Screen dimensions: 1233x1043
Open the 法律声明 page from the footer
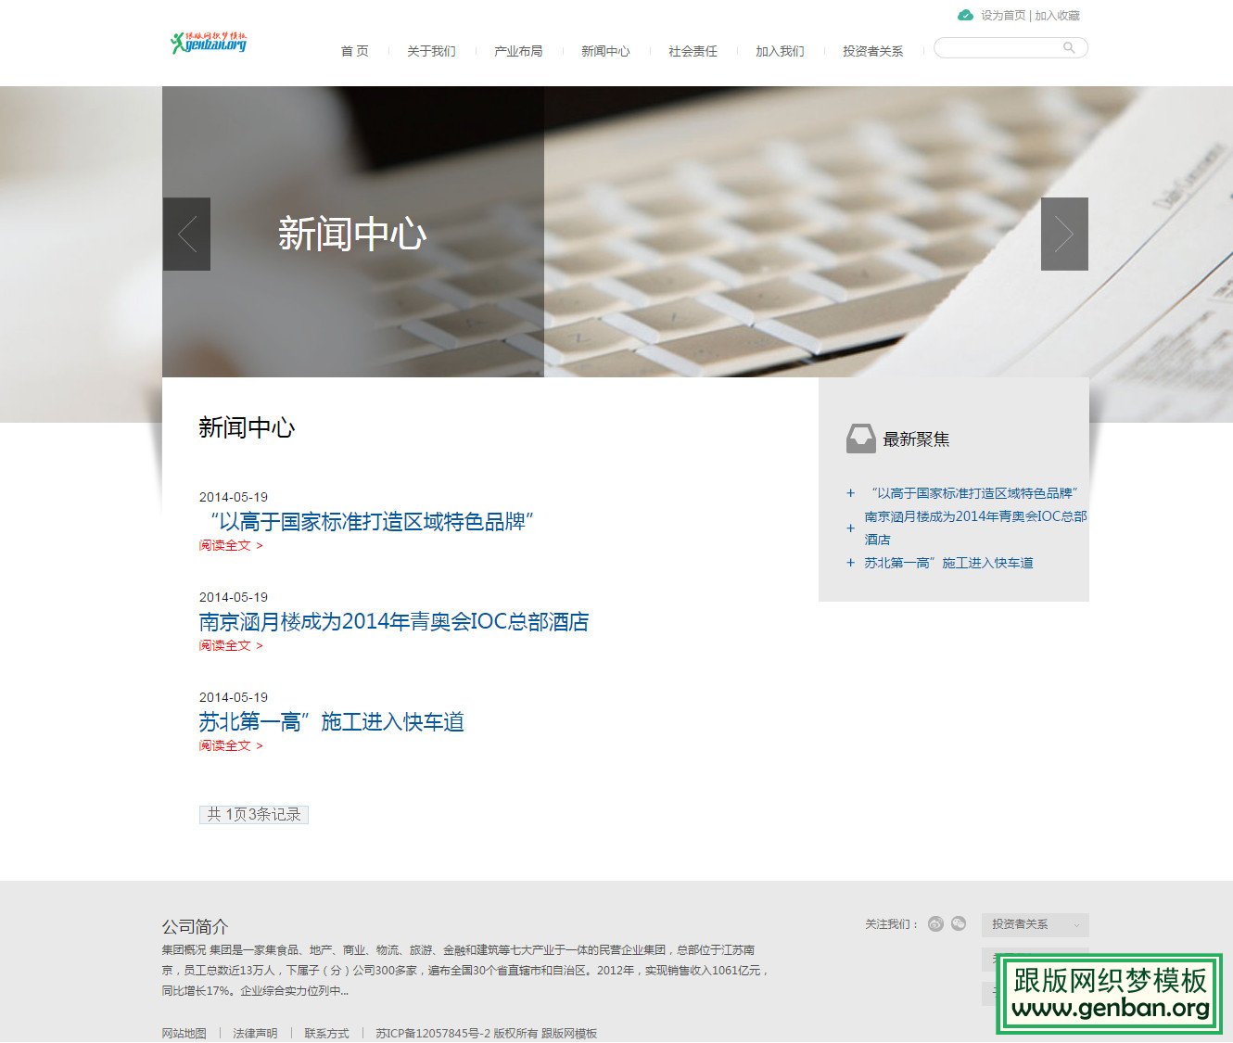(x=255, y=1032)
